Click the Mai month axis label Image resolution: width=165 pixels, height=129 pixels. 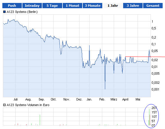pos(138,99)
